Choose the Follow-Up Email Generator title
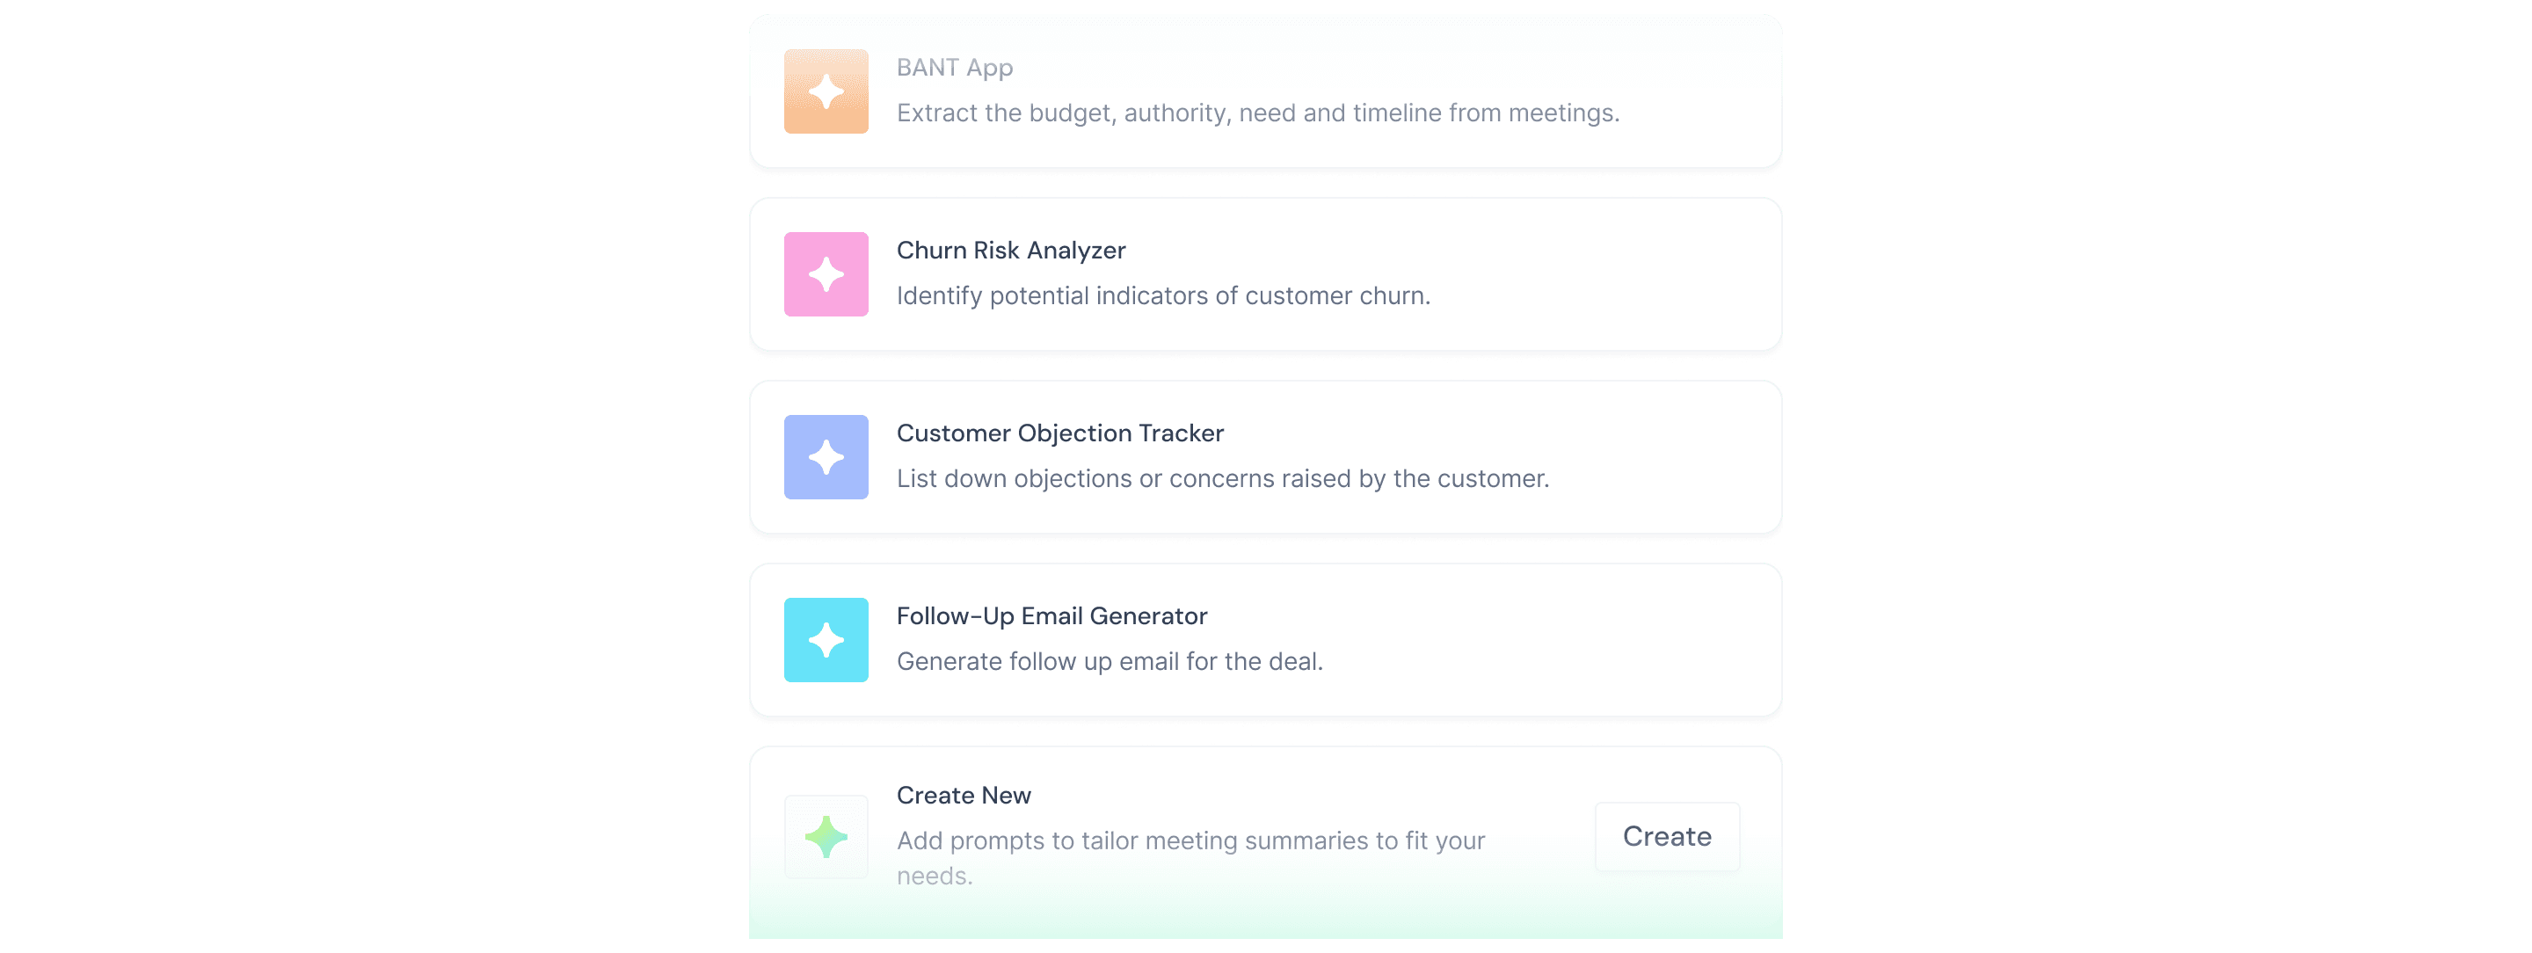Screen dimensions: 2532x953 pos(1051,616)
